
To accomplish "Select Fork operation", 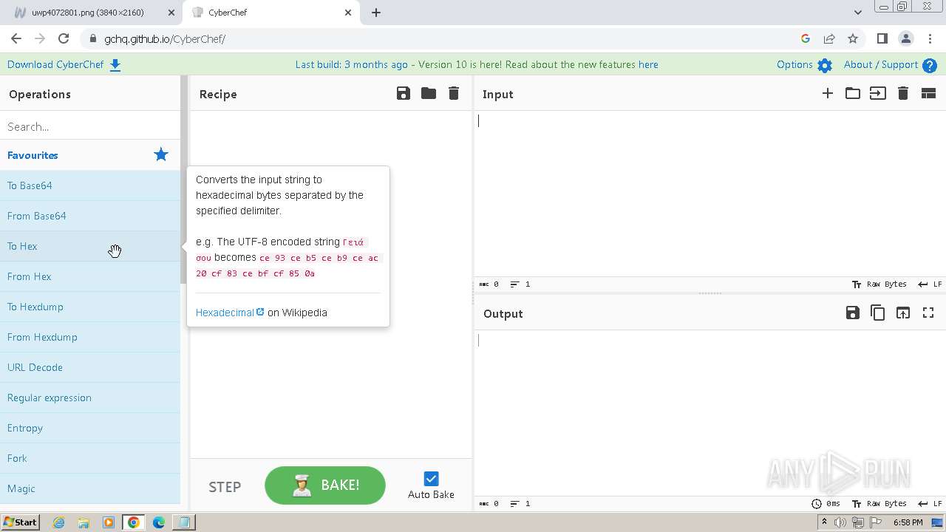I will point(90,458).
